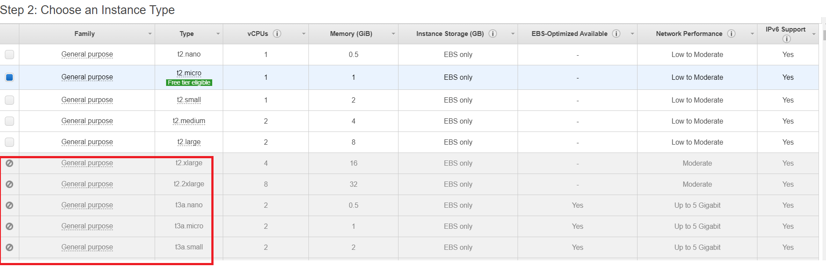Click disabled icon for t2.xlarge row
This screenshot has width=826, height=277.
(x=9, y=163)
